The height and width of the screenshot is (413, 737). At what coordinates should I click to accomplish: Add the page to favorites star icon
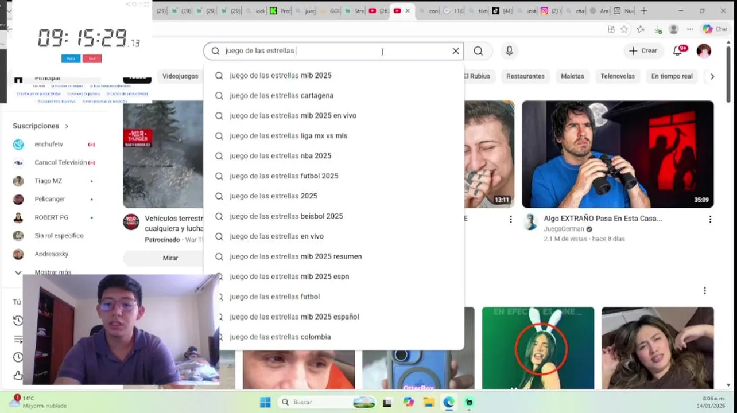point(624,29)
